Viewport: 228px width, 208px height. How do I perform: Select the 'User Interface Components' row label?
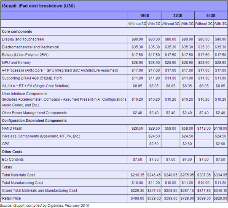tap(64, 99)
